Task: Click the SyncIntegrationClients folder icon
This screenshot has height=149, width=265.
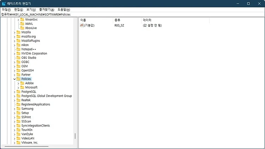Action: 18,125
